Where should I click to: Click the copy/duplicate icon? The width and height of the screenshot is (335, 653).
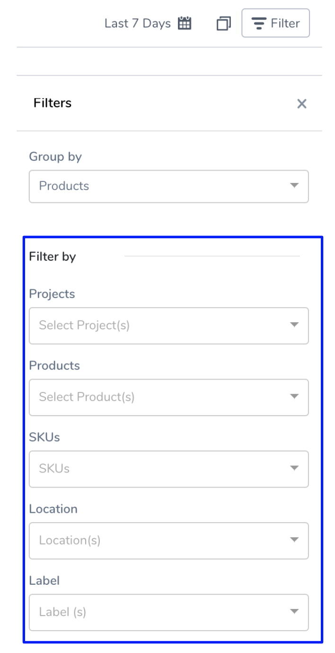(x=223, y=23)
